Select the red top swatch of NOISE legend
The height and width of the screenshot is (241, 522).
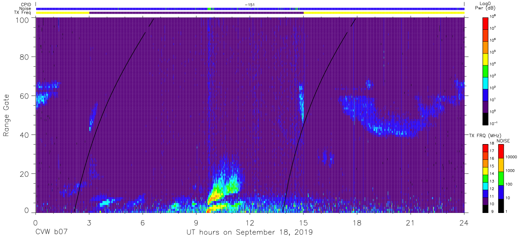[x=502, y=151]
